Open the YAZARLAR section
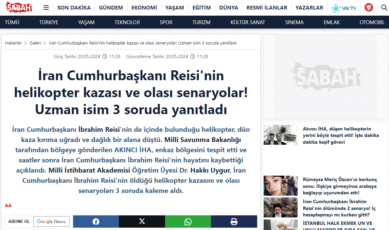 309,7
